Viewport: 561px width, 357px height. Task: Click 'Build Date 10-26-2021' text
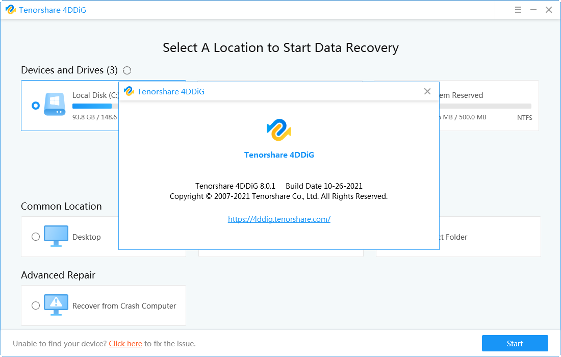[x=324, y=186]
